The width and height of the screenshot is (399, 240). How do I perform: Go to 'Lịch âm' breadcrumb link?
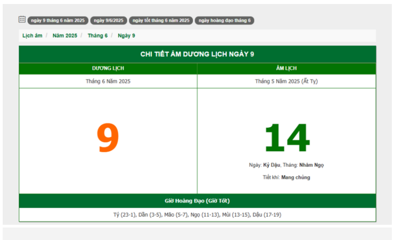point(32,36)
